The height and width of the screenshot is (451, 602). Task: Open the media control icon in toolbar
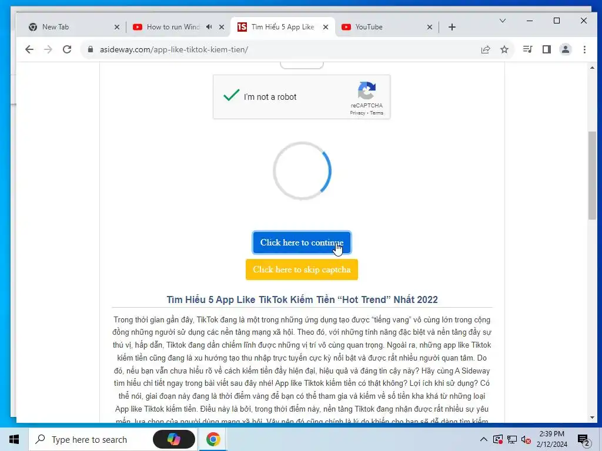(x=527, y=49)
